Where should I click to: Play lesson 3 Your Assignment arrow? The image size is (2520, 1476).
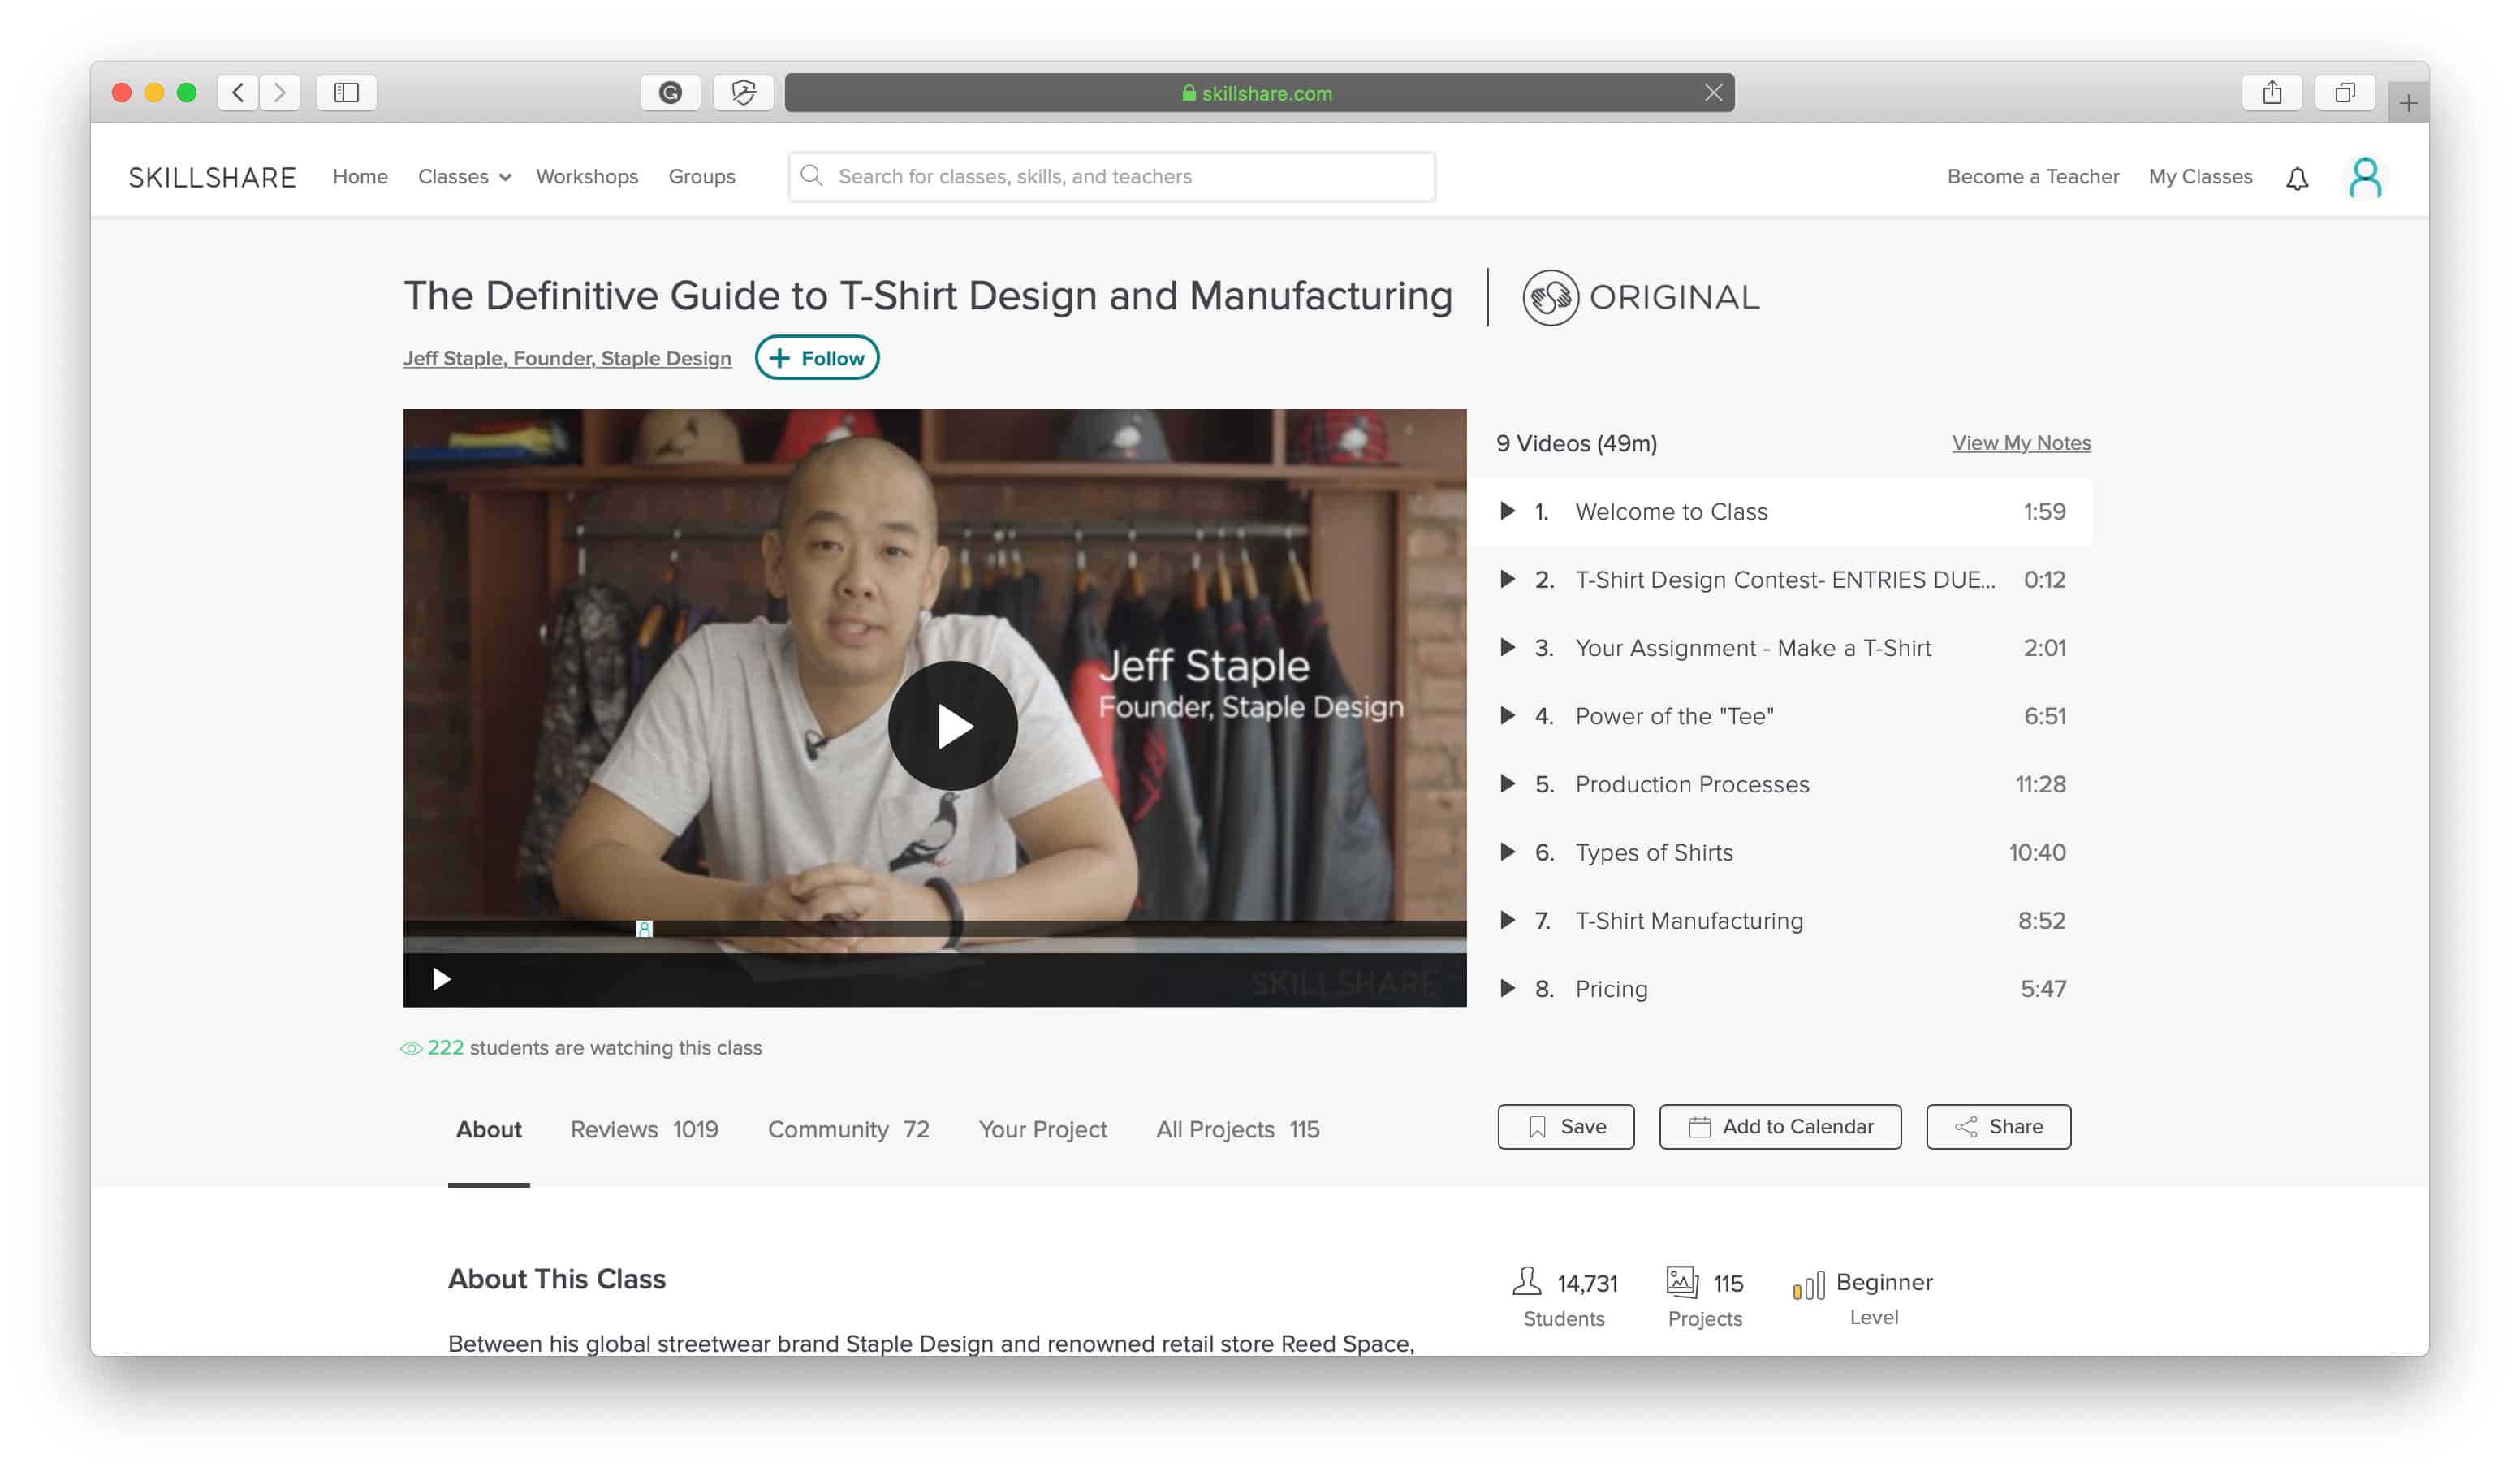[x=1507, y=647]
